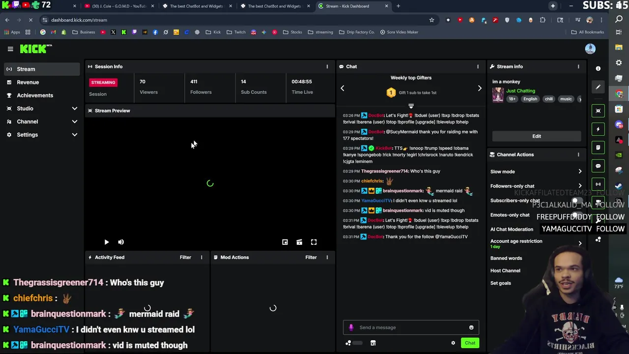The height and width of the screenshot is (354, 629).
Task: Open the hamburger menu beside Kick logo
Action: point(10,49)
